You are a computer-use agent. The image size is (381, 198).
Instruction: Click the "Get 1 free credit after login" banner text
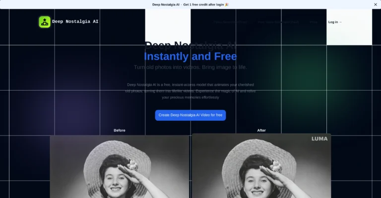point(206,4)
